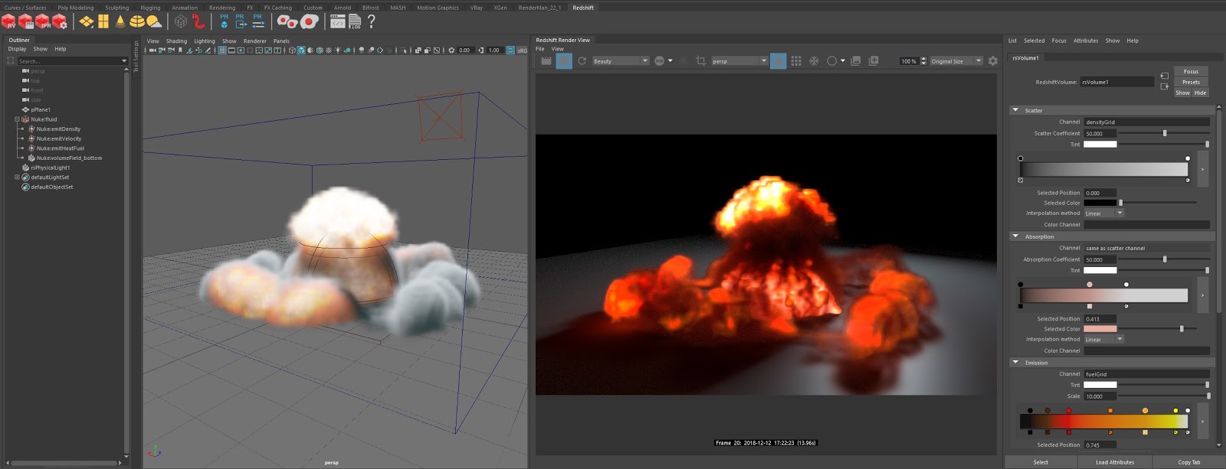Image resolution: width=1226 pixels, height=469 pixels.
Task: Open the FX Caching shelf tab
Action: pos(278,8)
